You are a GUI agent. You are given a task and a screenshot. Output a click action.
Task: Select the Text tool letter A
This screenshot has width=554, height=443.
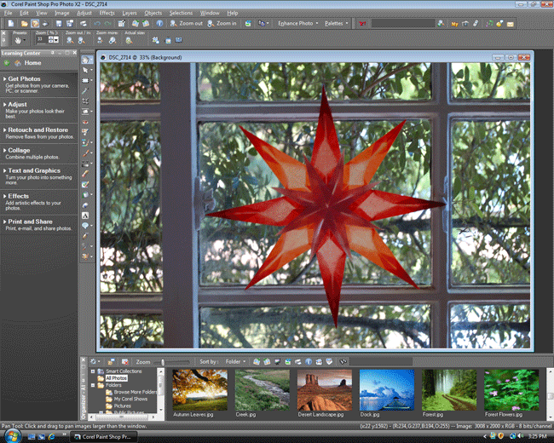coord(85,216)
